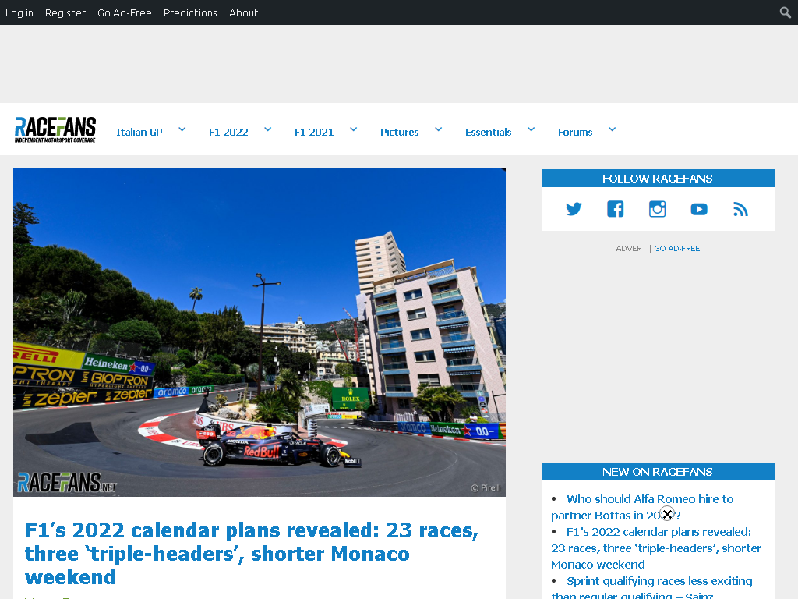Open the F1 2021 menu item
The image size is (798, 599).
pyautogui.click(x=314, y=132)
